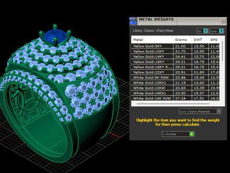Image resolution: width=230 pixels, height=173 pixels.
Task: Click the 21.00 grams value
Action: point(180,46)
